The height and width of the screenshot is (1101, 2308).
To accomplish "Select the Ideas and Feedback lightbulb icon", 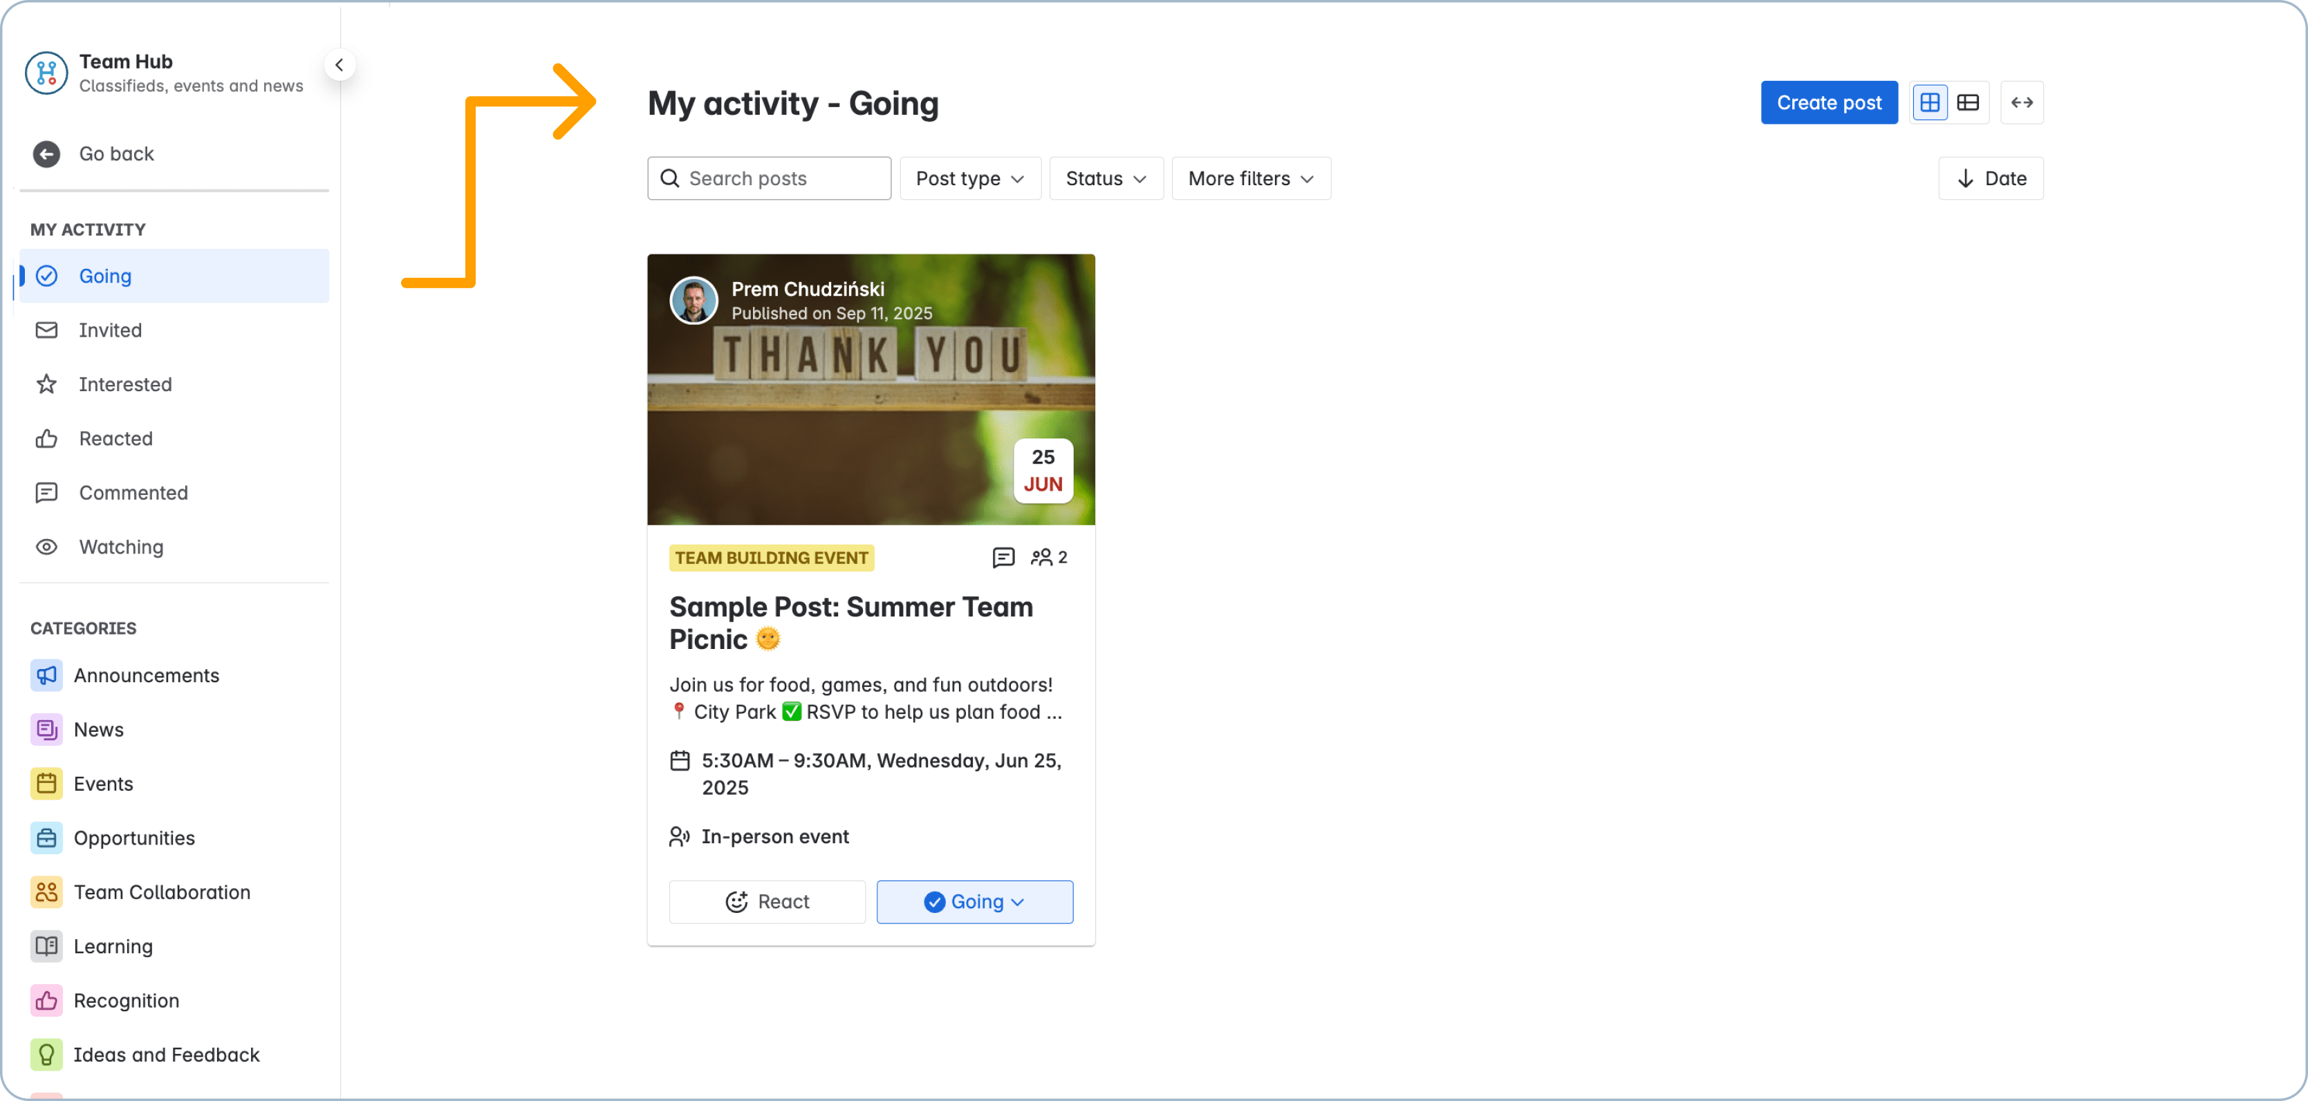I will 46,1055.
